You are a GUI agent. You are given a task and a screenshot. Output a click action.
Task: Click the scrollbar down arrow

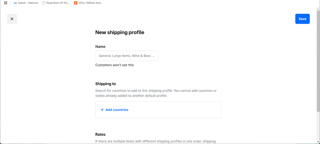click(318, 142)
